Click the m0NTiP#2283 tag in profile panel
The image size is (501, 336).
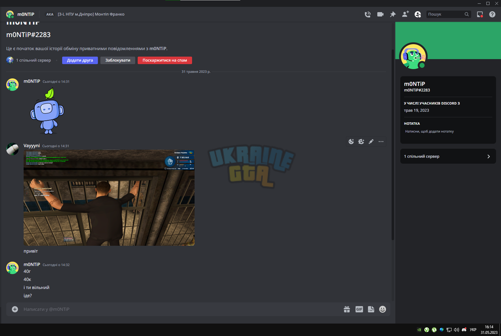point(417,90)
